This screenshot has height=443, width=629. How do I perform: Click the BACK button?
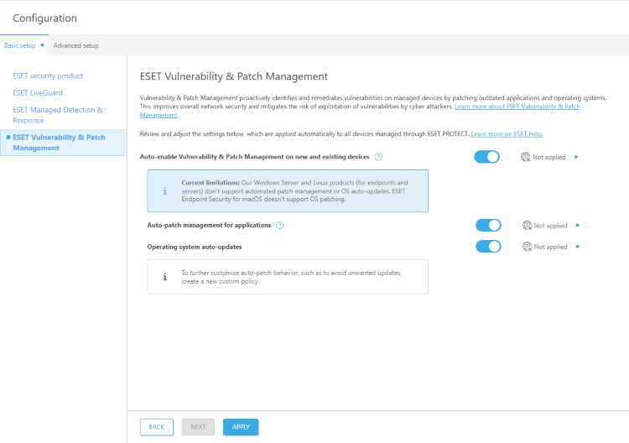157,427
